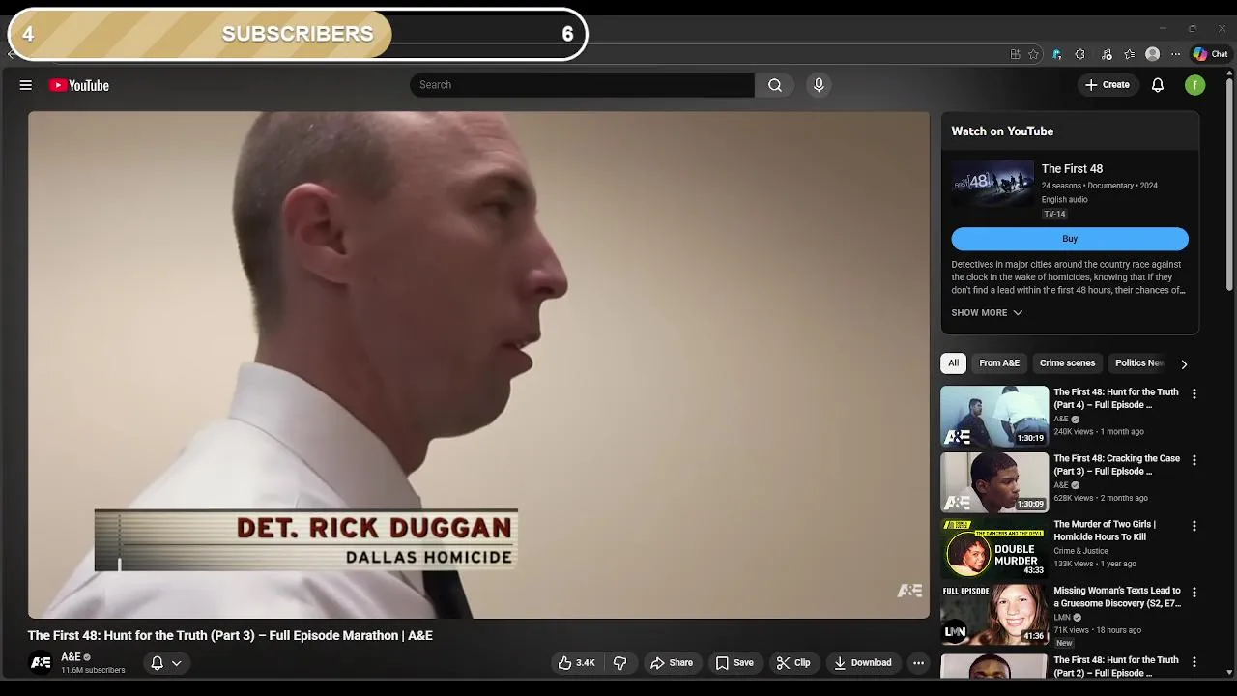Download this video
The height and width of the screenshot is (696, 1237).
click(x=862, y=663)
